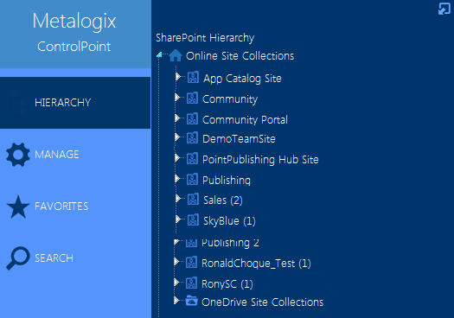Screen dimensions: 454x318
Task: Expand the RonySC (1) node
Action: 176,282
